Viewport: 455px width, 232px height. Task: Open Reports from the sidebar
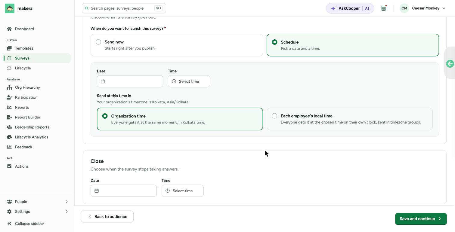click(37, 107)
